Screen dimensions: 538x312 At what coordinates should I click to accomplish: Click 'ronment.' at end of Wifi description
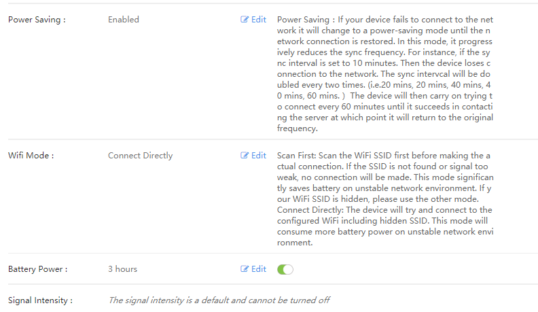(295, 243)
